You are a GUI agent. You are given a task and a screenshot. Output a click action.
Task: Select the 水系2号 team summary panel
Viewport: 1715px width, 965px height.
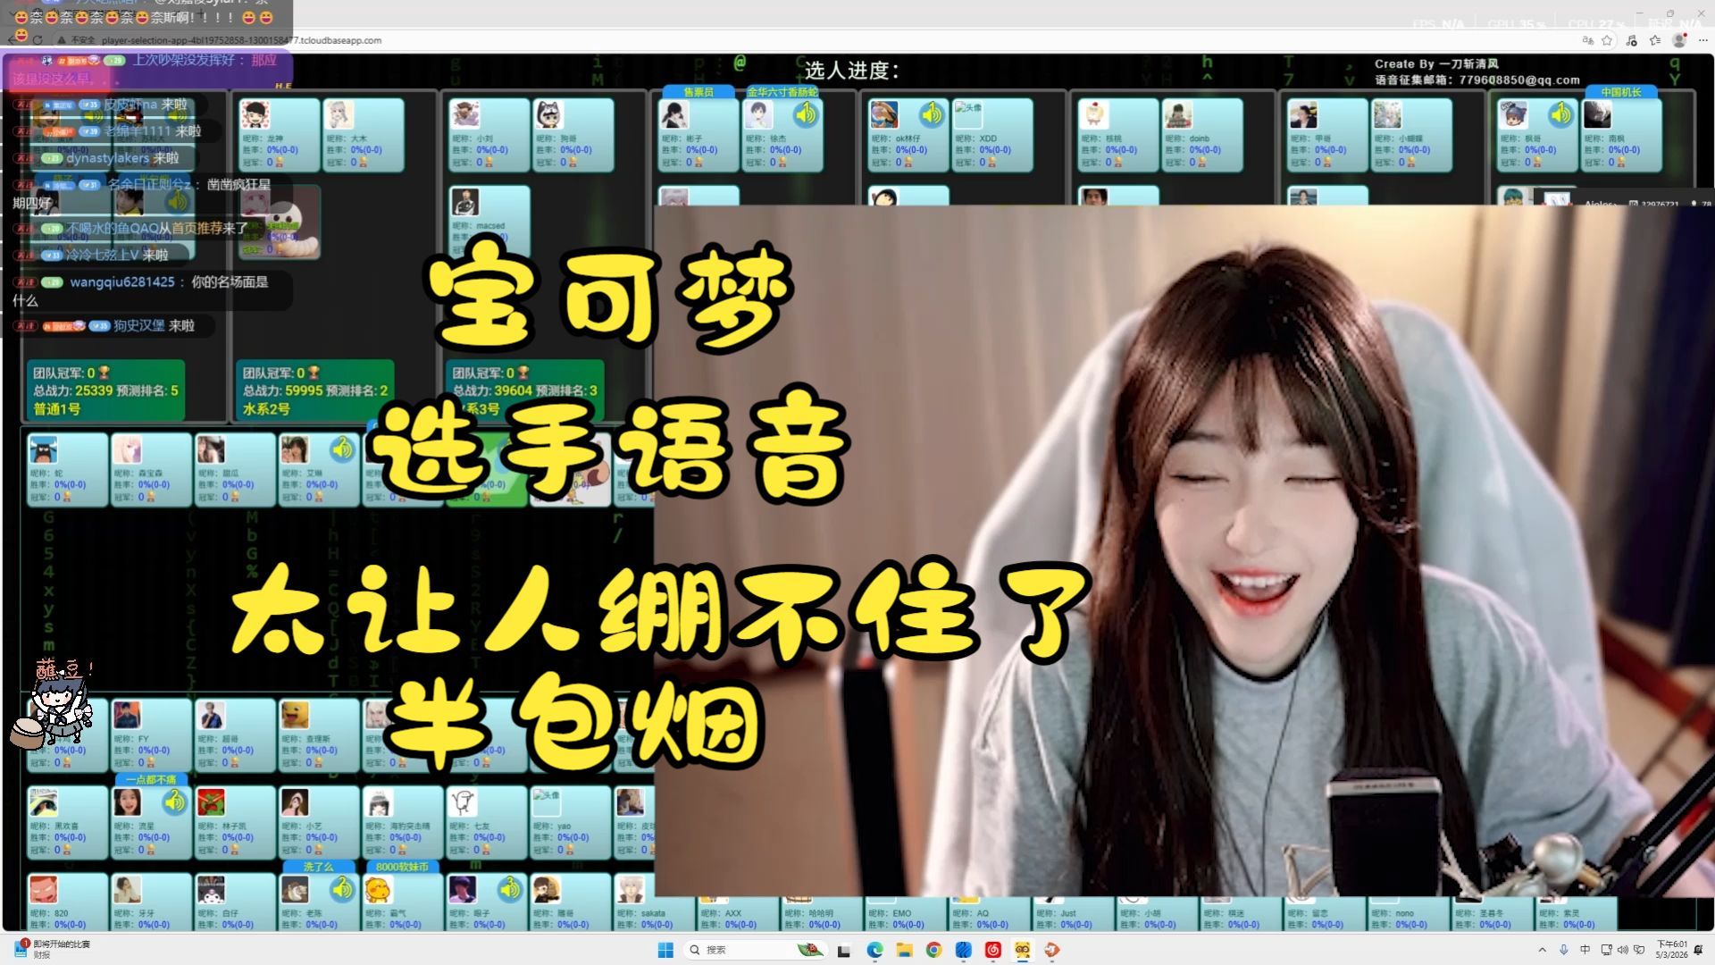click(314, 390)
